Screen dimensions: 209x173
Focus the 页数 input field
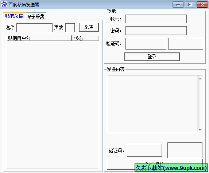[x=70, y=28]
